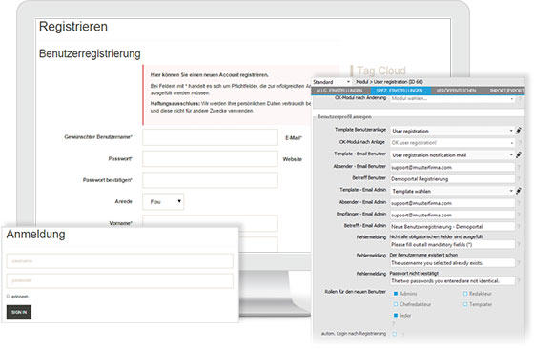
Task: Click the Absender - Email Benutzer field
Action: (453, 167)
